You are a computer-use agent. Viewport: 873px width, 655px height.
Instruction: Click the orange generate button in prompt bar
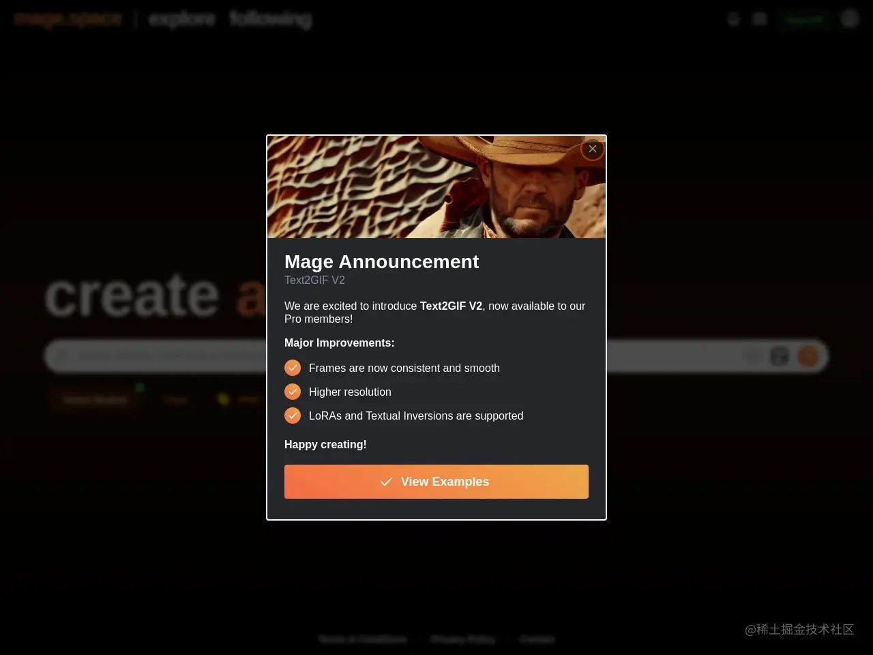[x=808, y=356]
